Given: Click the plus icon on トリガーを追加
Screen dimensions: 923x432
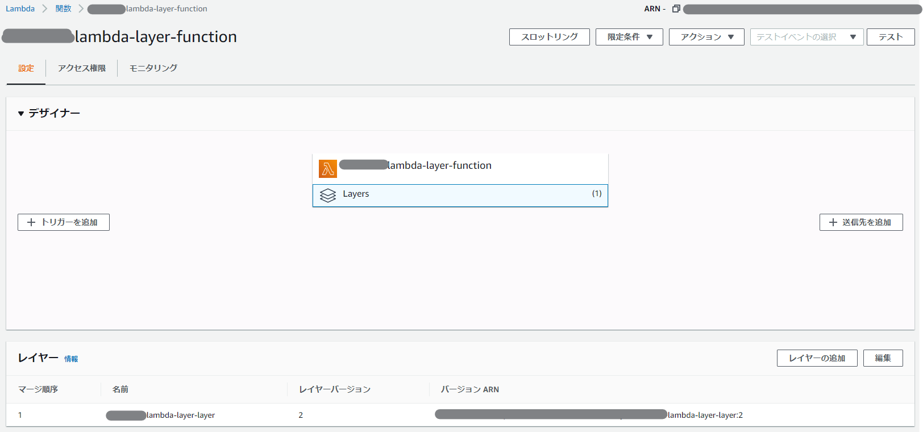Looking at the screenshot, I should tap(31, 222).
